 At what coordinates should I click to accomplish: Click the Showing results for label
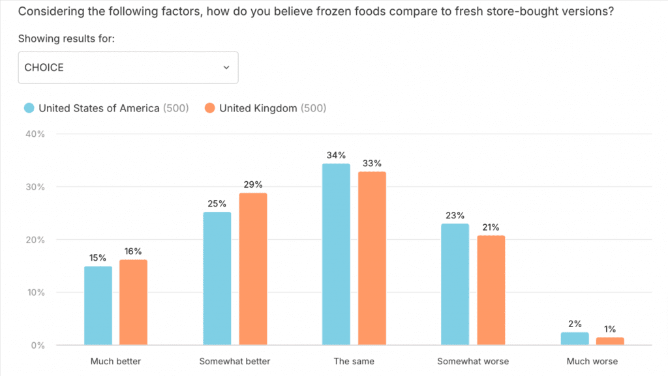coord(67,38)
